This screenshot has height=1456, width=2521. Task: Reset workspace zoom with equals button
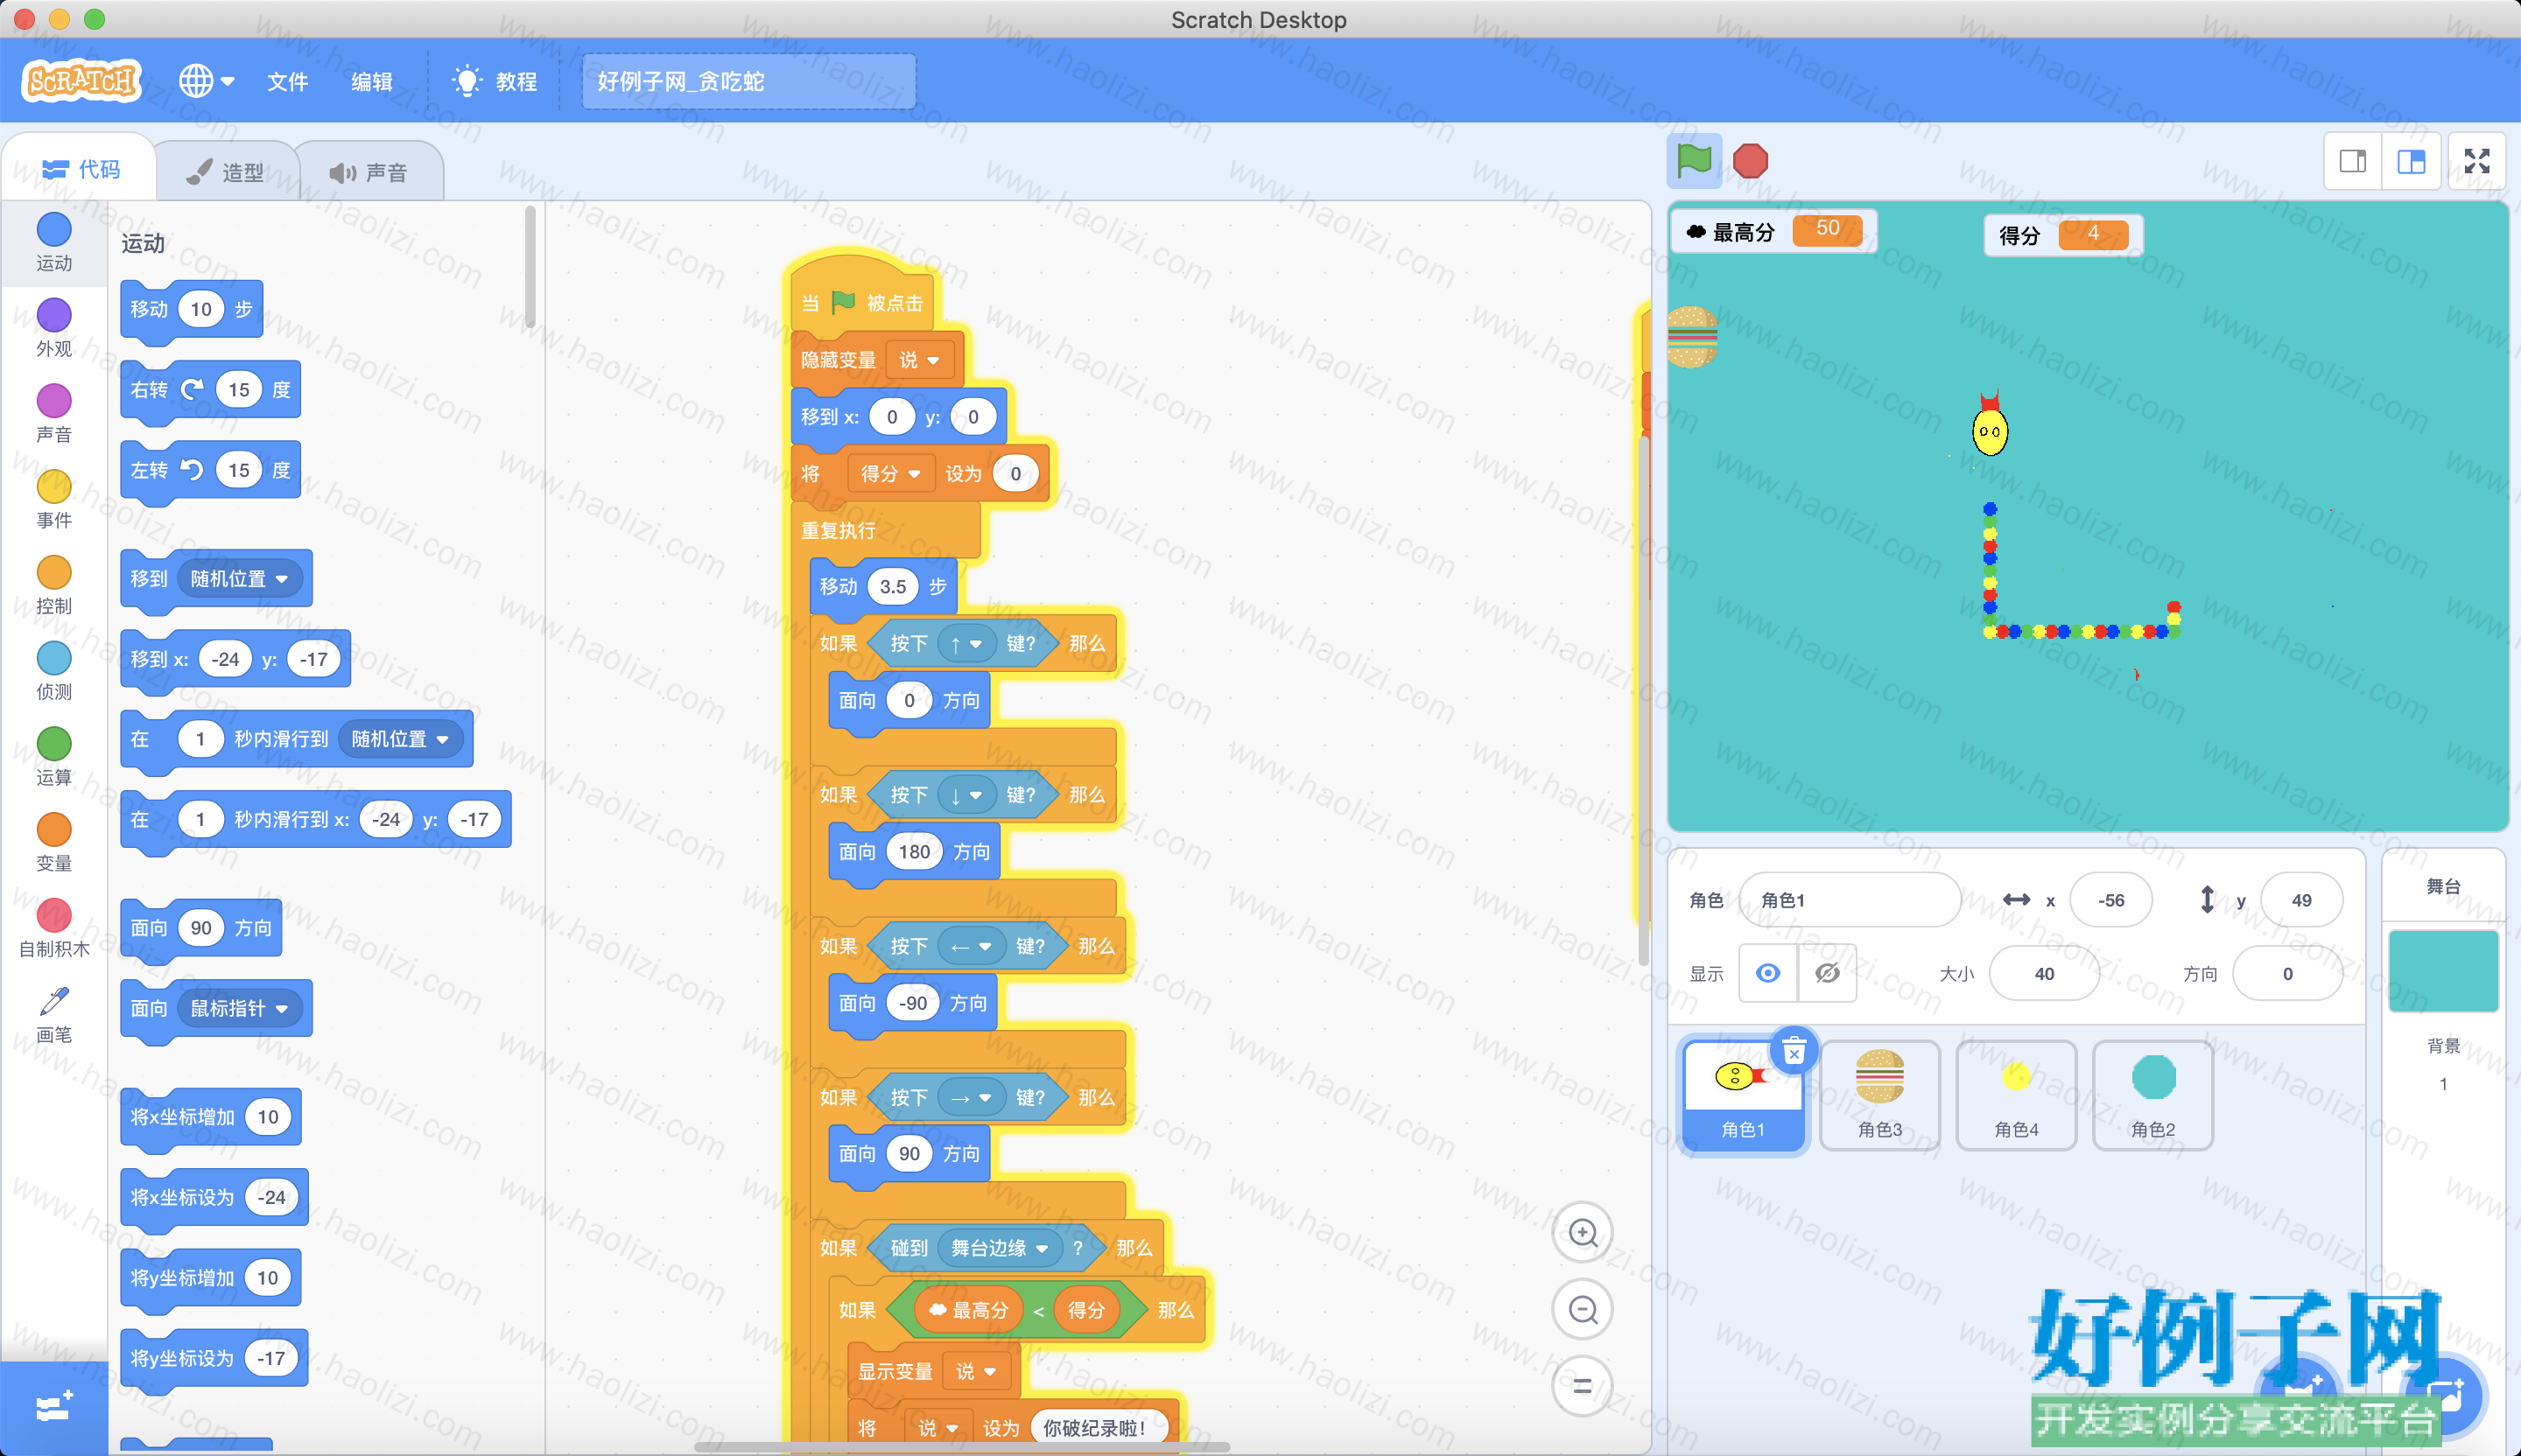click(1583, 1386)
